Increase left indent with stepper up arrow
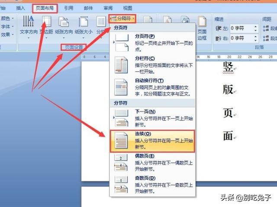Screen dimensions: 277x207 pos(256,27)
